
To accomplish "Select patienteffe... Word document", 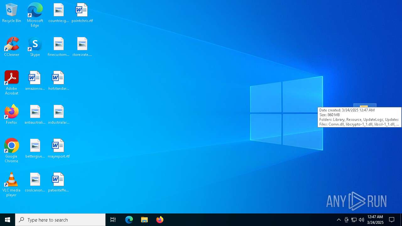I will click(x=58, y=183).
